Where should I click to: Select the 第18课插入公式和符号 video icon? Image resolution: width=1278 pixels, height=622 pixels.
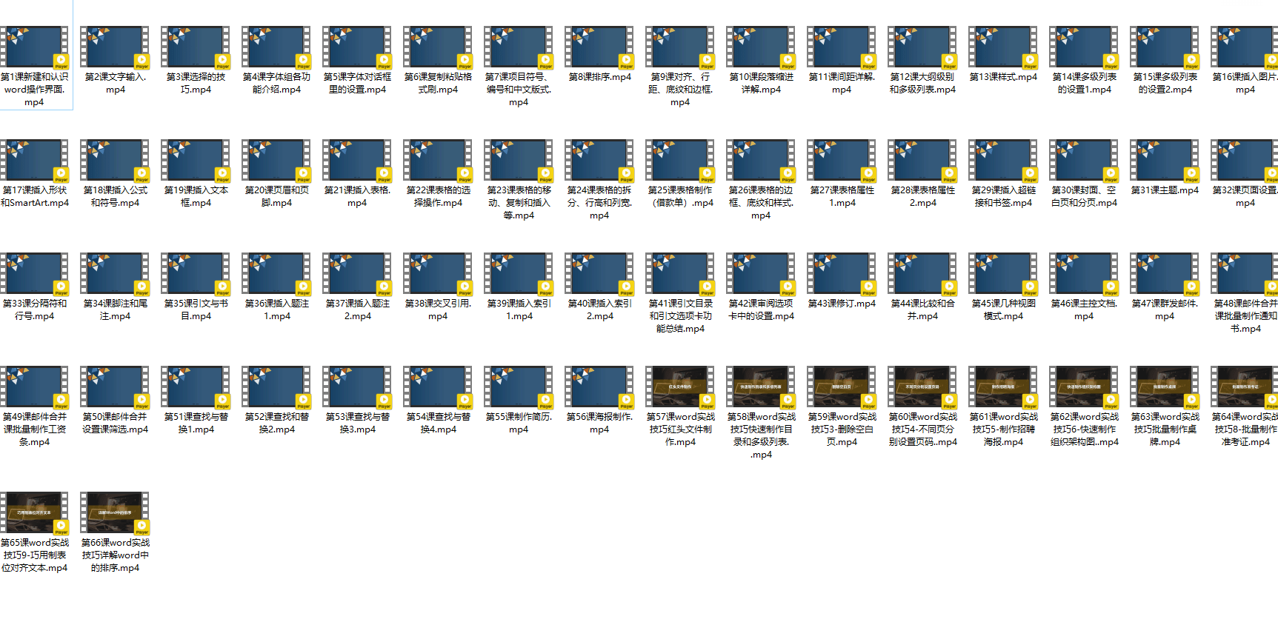115,161
